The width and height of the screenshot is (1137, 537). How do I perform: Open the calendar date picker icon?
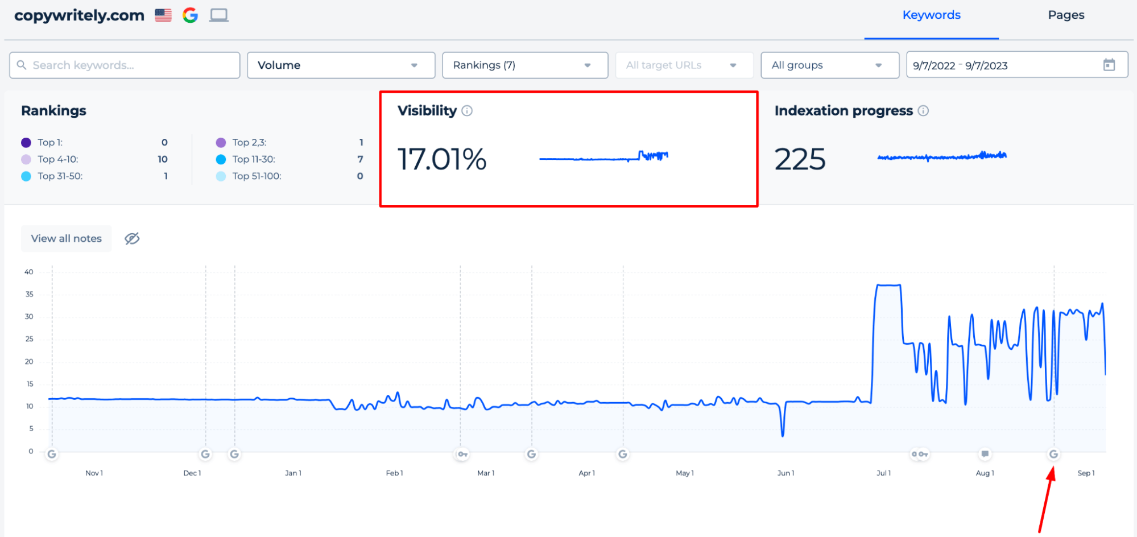(x=1109, y=65)
